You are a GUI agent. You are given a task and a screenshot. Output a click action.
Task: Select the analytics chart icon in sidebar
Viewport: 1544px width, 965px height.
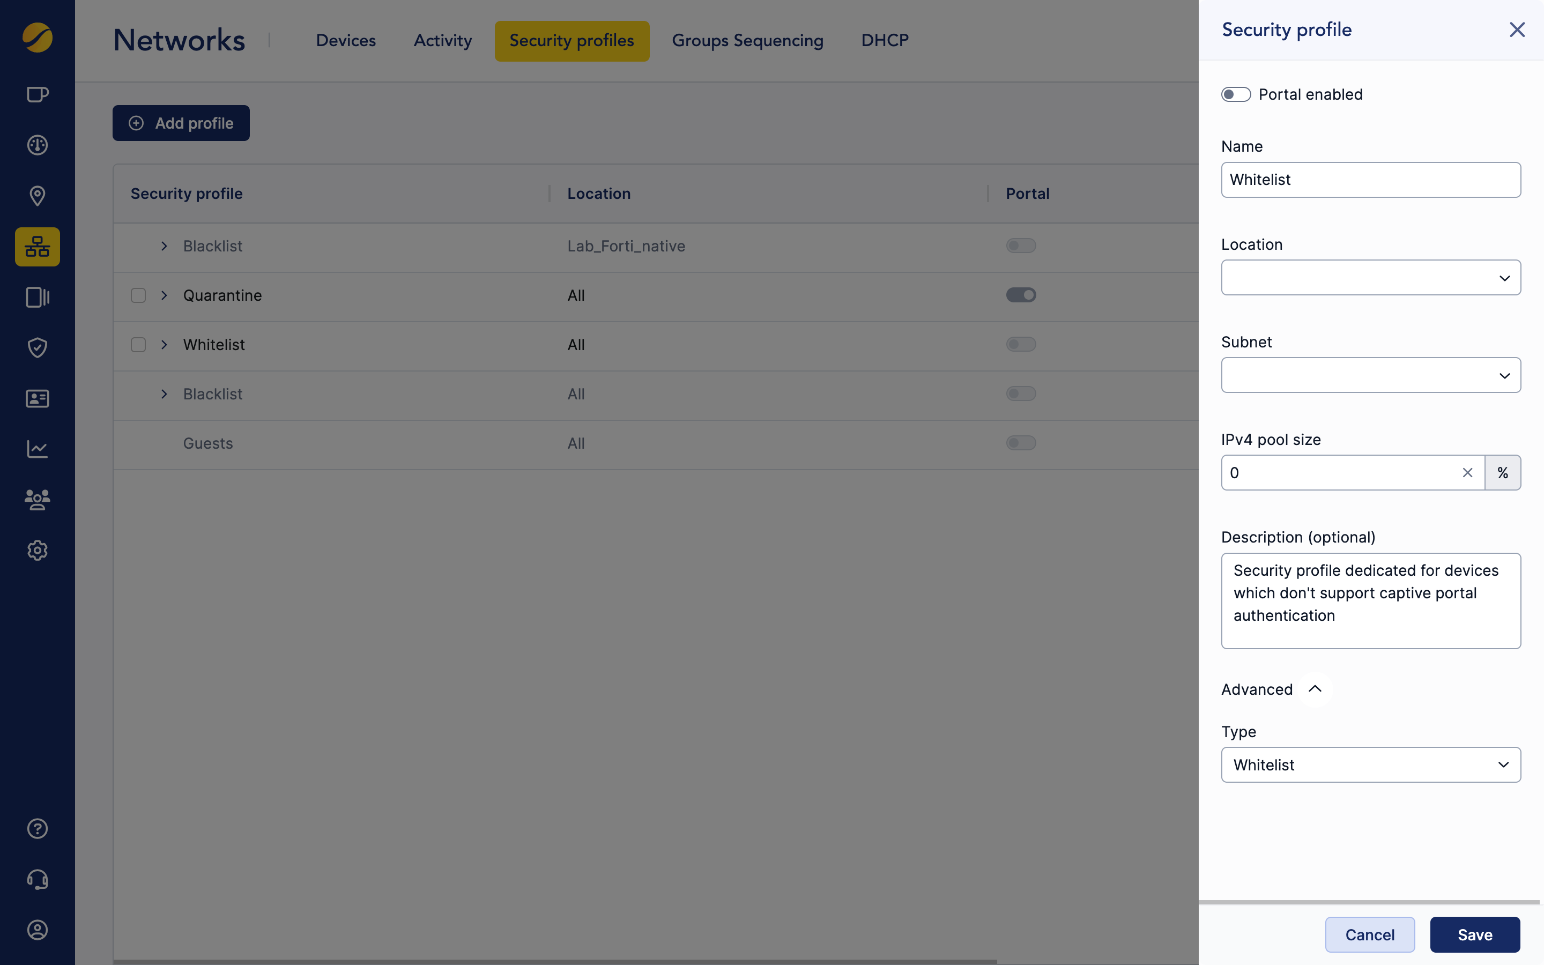[37, 449]
